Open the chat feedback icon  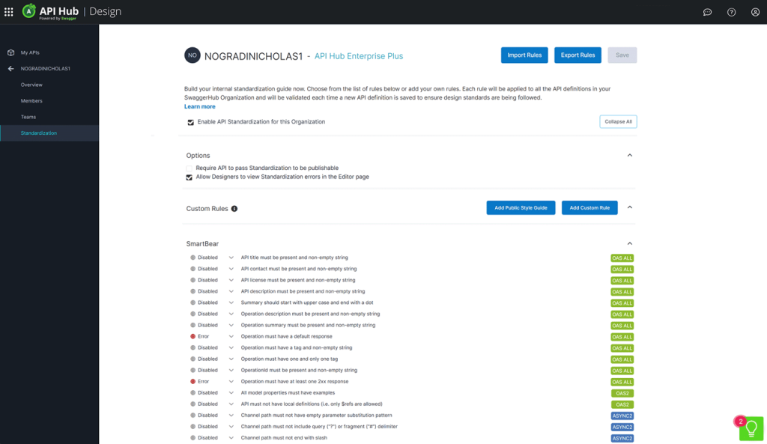click(707, 12)
